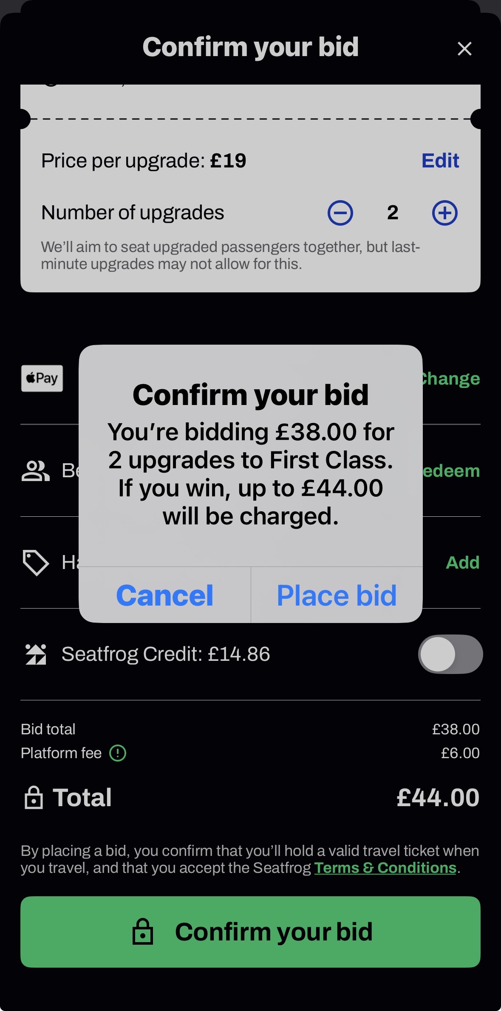The image size is (501, 1011).
Task: Click the lock icon beside Total
Action: point(34,798)
